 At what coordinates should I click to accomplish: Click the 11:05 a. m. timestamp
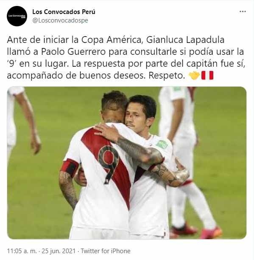(22, 251)
